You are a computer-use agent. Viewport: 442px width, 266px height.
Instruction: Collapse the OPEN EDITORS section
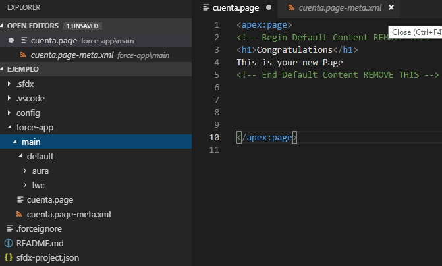[x=3, y=26]
